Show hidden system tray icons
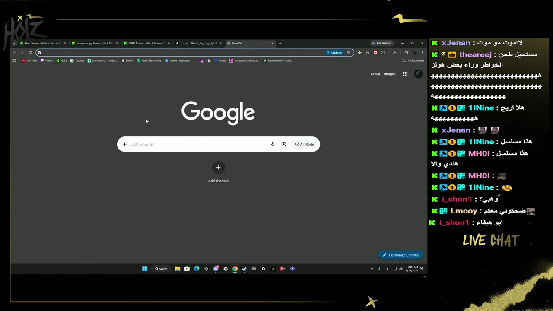 click(x=372, y=269)
